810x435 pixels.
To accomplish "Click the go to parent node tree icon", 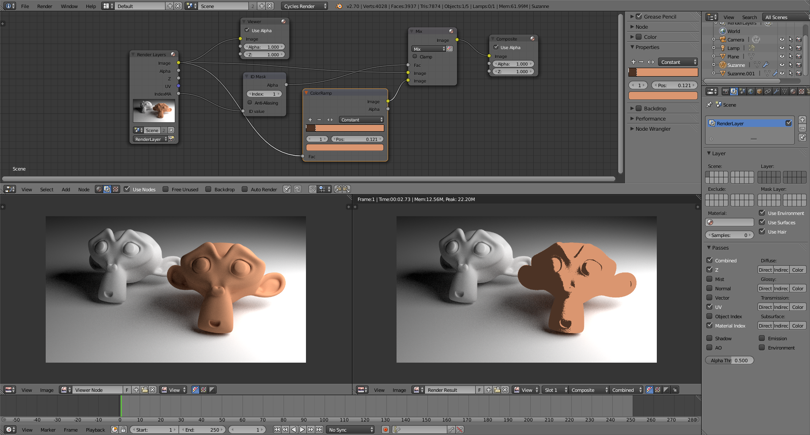I will (298, 189).
